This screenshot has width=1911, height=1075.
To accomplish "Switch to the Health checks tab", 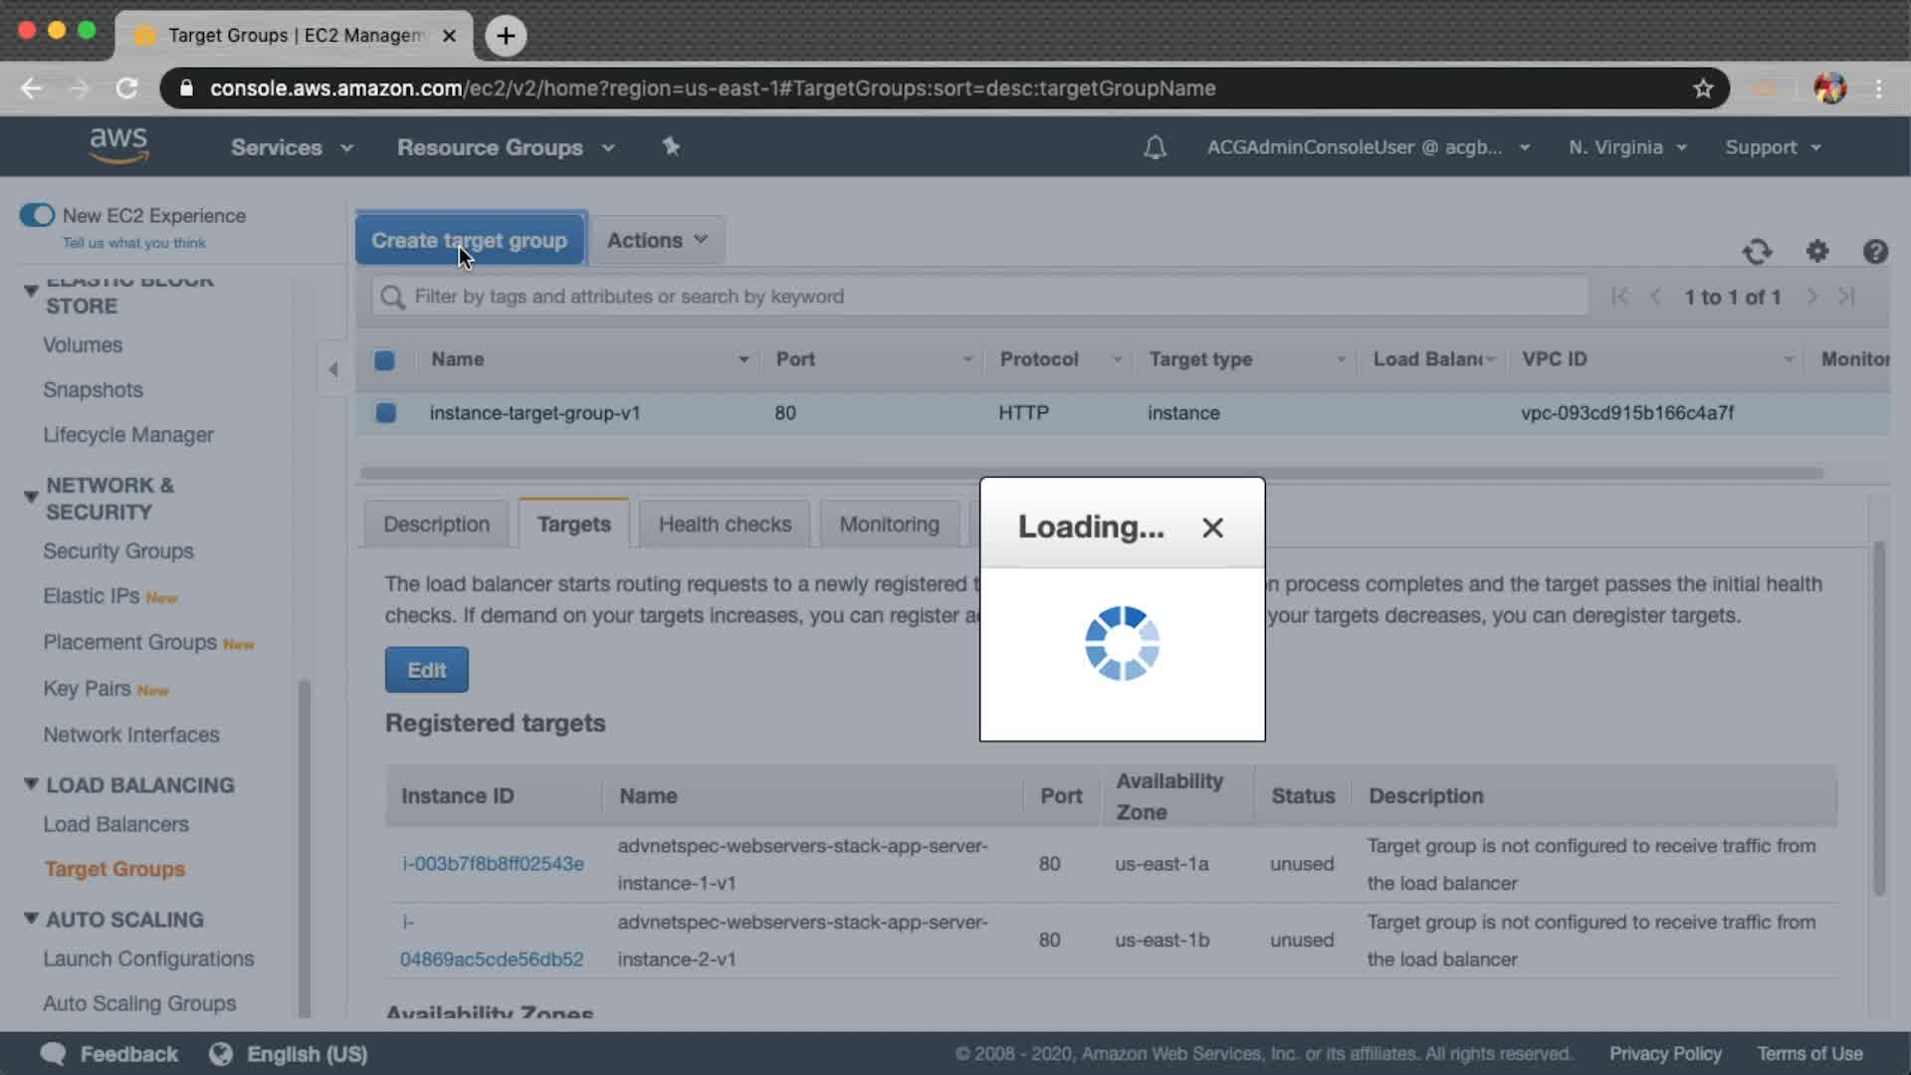I will coord(725,524).
